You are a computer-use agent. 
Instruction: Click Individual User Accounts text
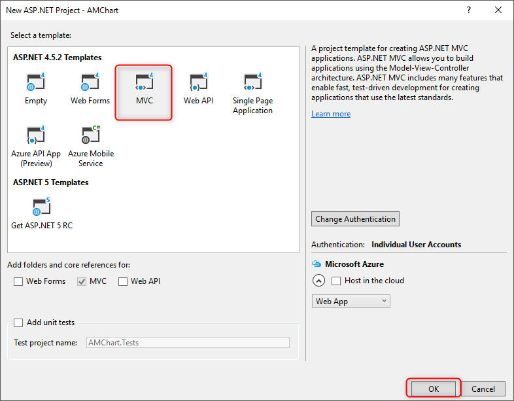pyautogui.click(x=417, y=245)
